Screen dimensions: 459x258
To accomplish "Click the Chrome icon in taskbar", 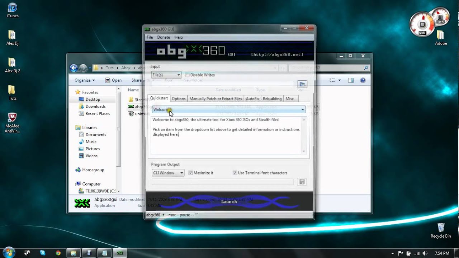I will pyautogui.click(x=58, y=253).
